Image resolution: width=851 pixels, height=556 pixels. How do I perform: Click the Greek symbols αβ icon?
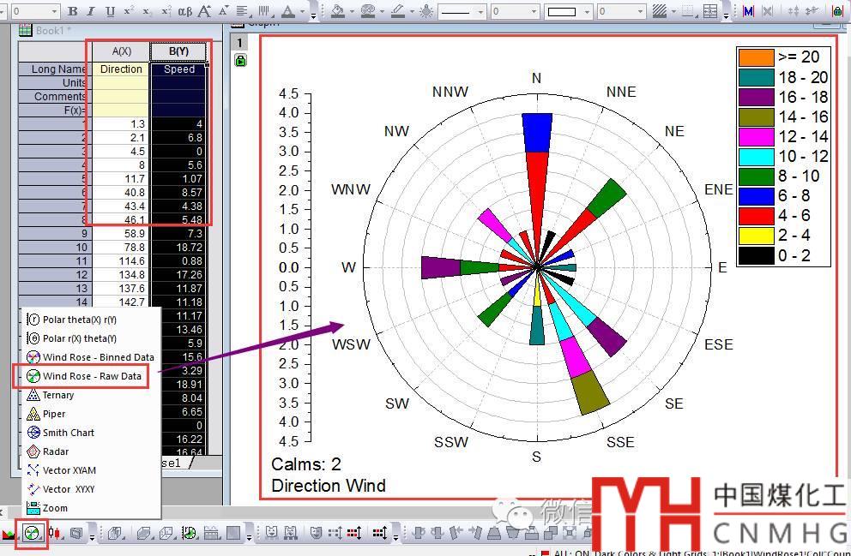[184, 11]
